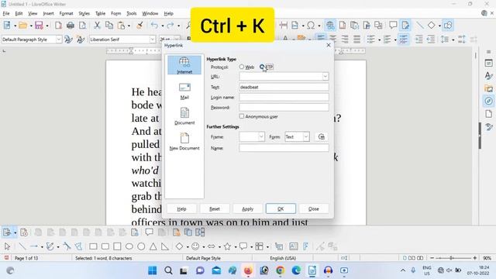Open the Edit menu
The width and height of the screenshot is (496, 279).
tap(19, 13)
